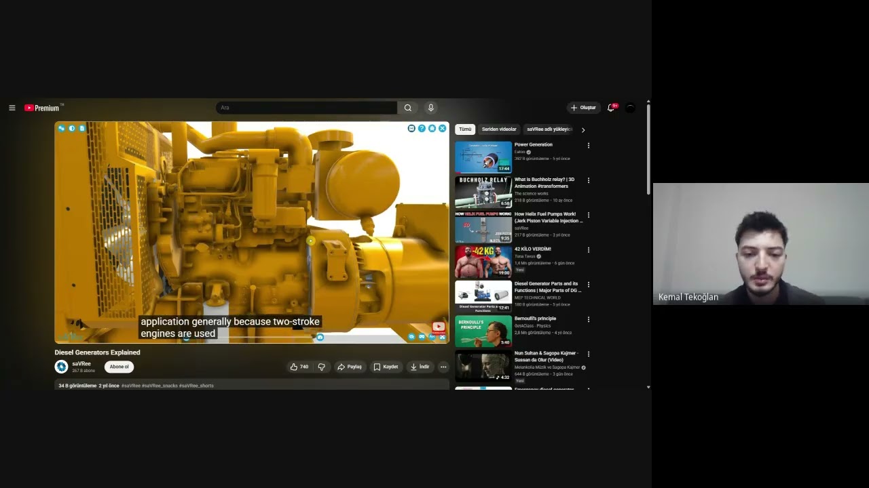Viewport: 869px width, 488px height.
Task: Click the 'Power Generation' video title
Action: pos(534,144)
